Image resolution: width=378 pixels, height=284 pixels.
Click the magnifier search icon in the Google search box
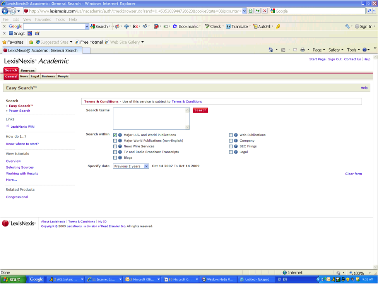coord(369,11)
